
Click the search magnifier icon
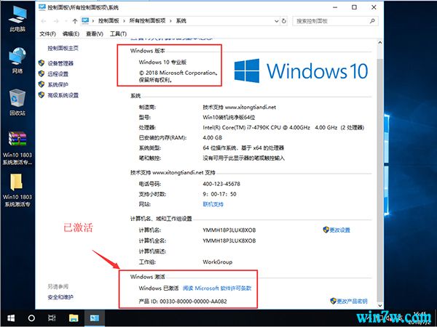tap(372, 21)
